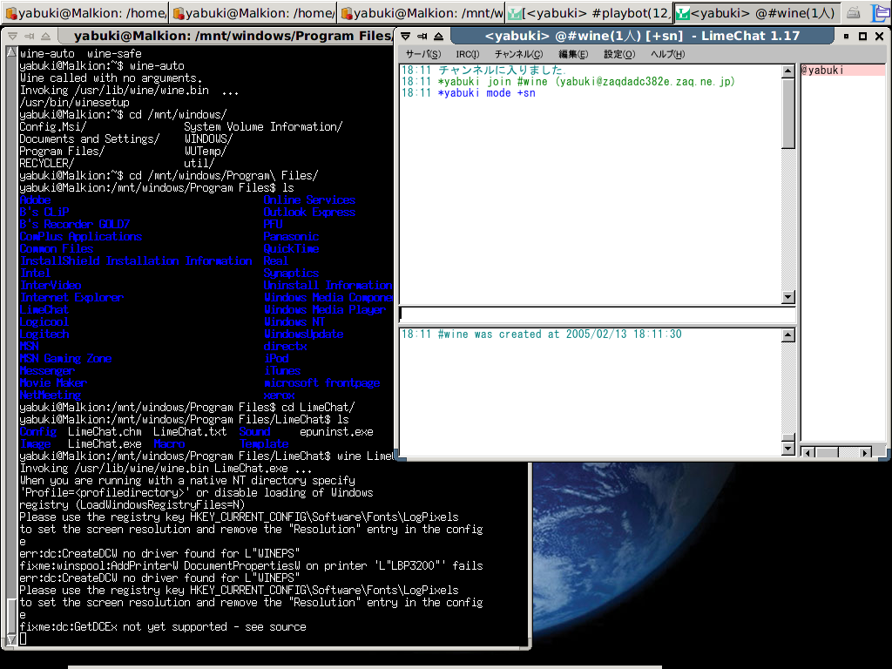Click "LimeChat" directory in terminal listing
The height and width of the screenshot is (669, 892).
tap(44, 309)
